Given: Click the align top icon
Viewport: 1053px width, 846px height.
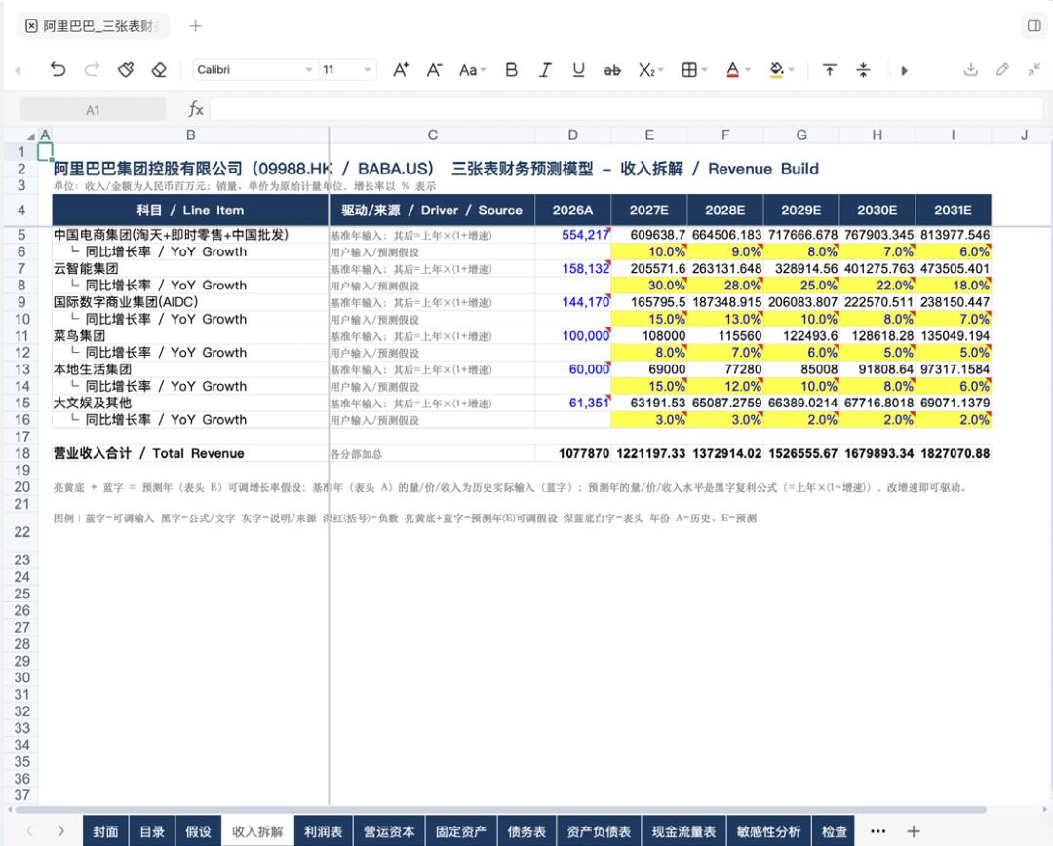Looking at the screenshot, I should 830,70.
